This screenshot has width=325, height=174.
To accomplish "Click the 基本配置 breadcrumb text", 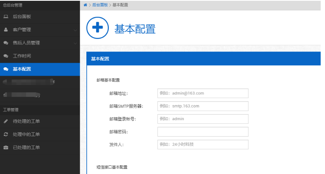I will click(120, 5).
